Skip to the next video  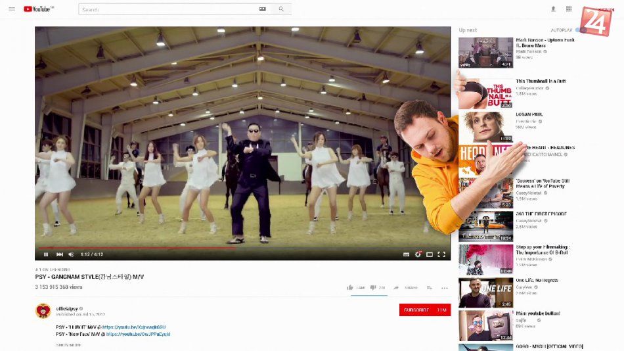59,254
